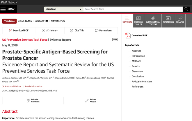The width and height of the screenshot is (192, 121).
Task: Click the Cite This quote icon
Action: click(x=72, y=31)
